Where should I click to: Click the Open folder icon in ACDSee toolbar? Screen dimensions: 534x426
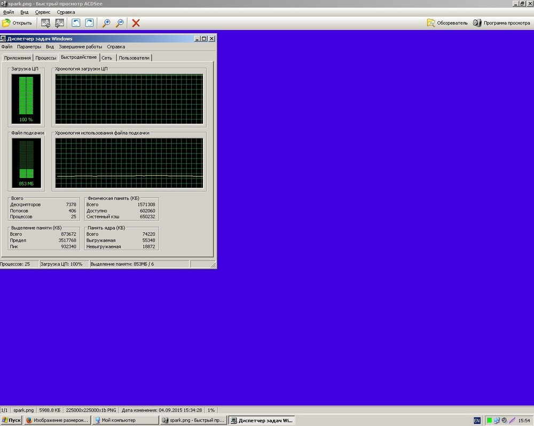coord(7,23)
